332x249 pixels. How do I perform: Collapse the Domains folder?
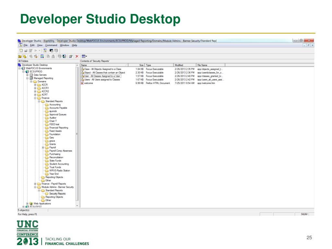(31, 81)
